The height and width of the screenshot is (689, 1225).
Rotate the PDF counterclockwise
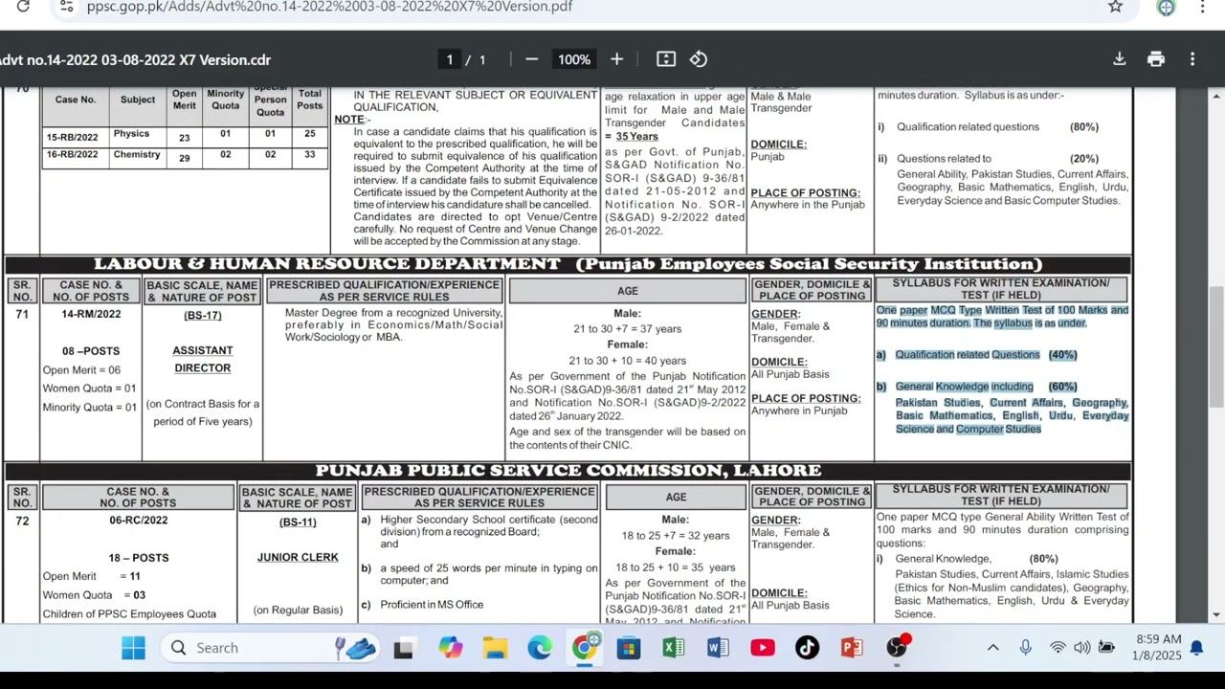[699, 59]
